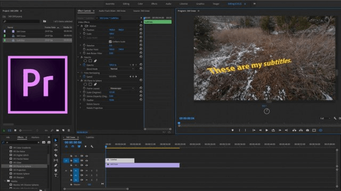Click Opacity rectangle mask tool

click(x=90, y=61)
